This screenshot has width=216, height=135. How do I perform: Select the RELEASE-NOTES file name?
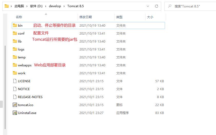click(30, 97)
